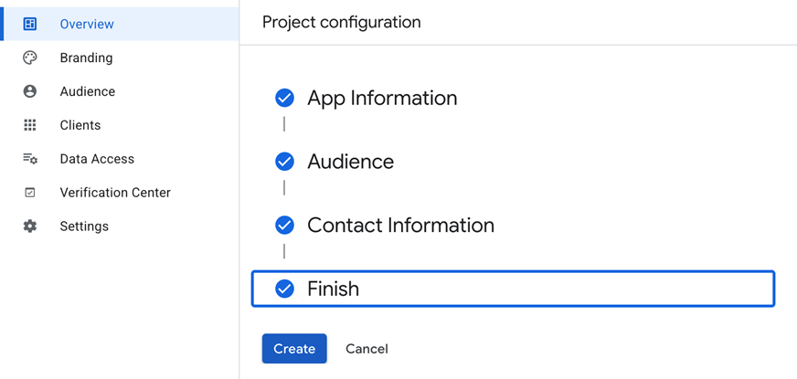Click the Overview dashboard icon
Image resolution: width=797 pixels, height=379 pixels.
[30, 24]
